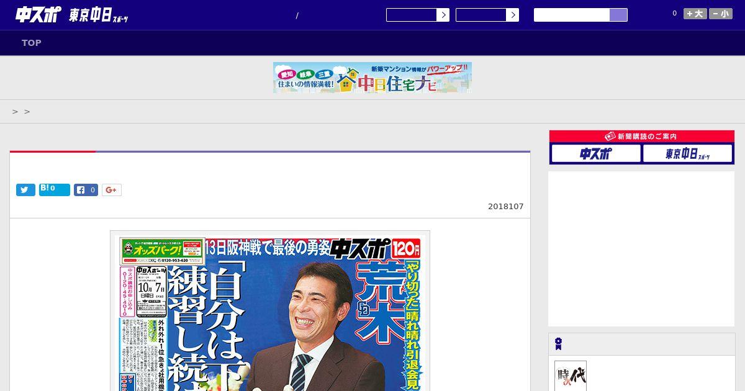Open the first header dropdown arrow
745x391 pixels.
coord(443,15)
